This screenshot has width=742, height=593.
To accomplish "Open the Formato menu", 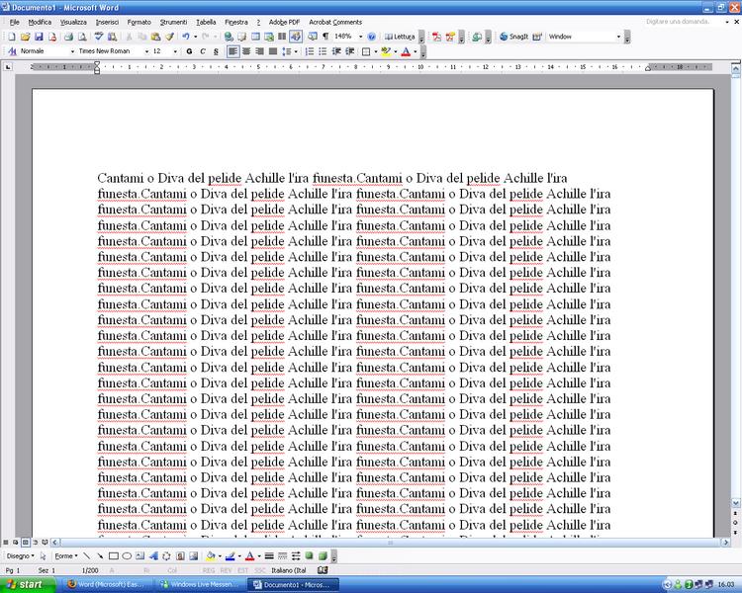I will tap(139, 22).
